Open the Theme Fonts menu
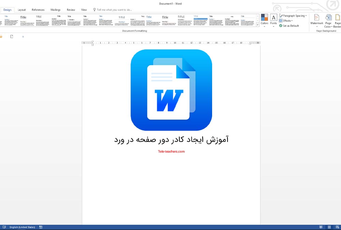 [x=273, y=20]
